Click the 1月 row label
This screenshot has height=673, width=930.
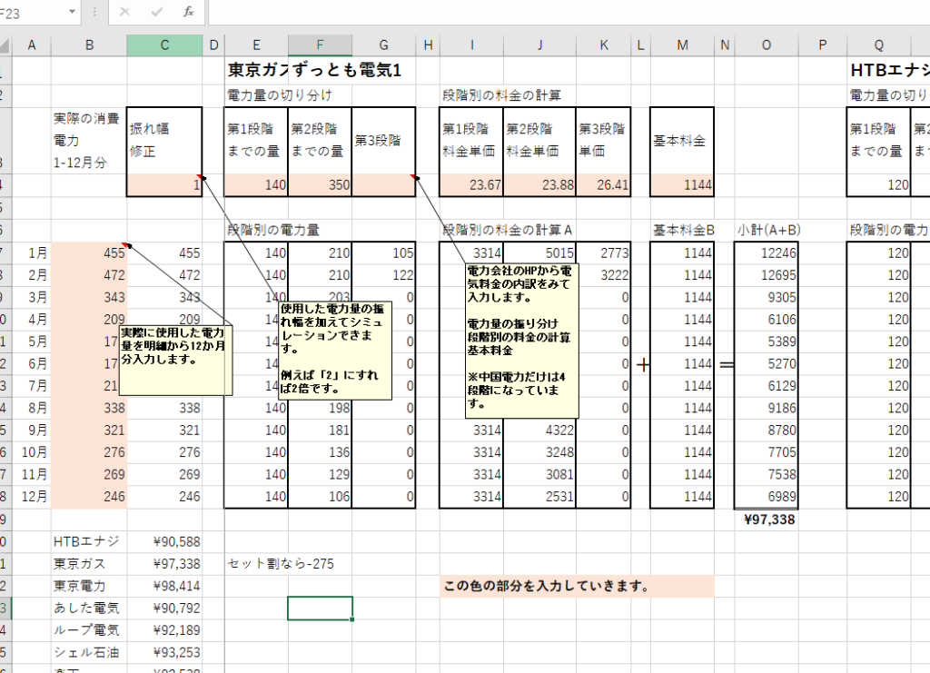[36, 253]
